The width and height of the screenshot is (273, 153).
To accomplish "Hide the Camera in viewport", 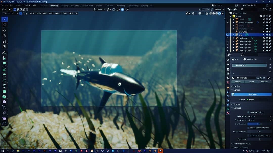I will (264, 19).
